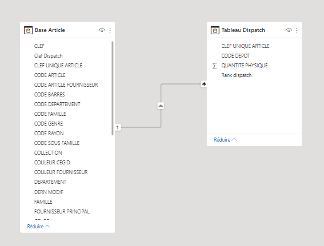This screenshot has height=246, width=324.
Task: Select the Tableau Dispatch table title
Action: coord(243,30)
